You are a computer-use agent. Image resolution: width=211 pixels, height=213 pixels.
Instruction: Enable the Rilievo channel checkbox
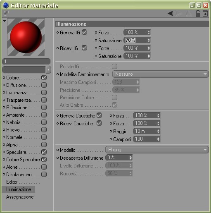(44, 130)
